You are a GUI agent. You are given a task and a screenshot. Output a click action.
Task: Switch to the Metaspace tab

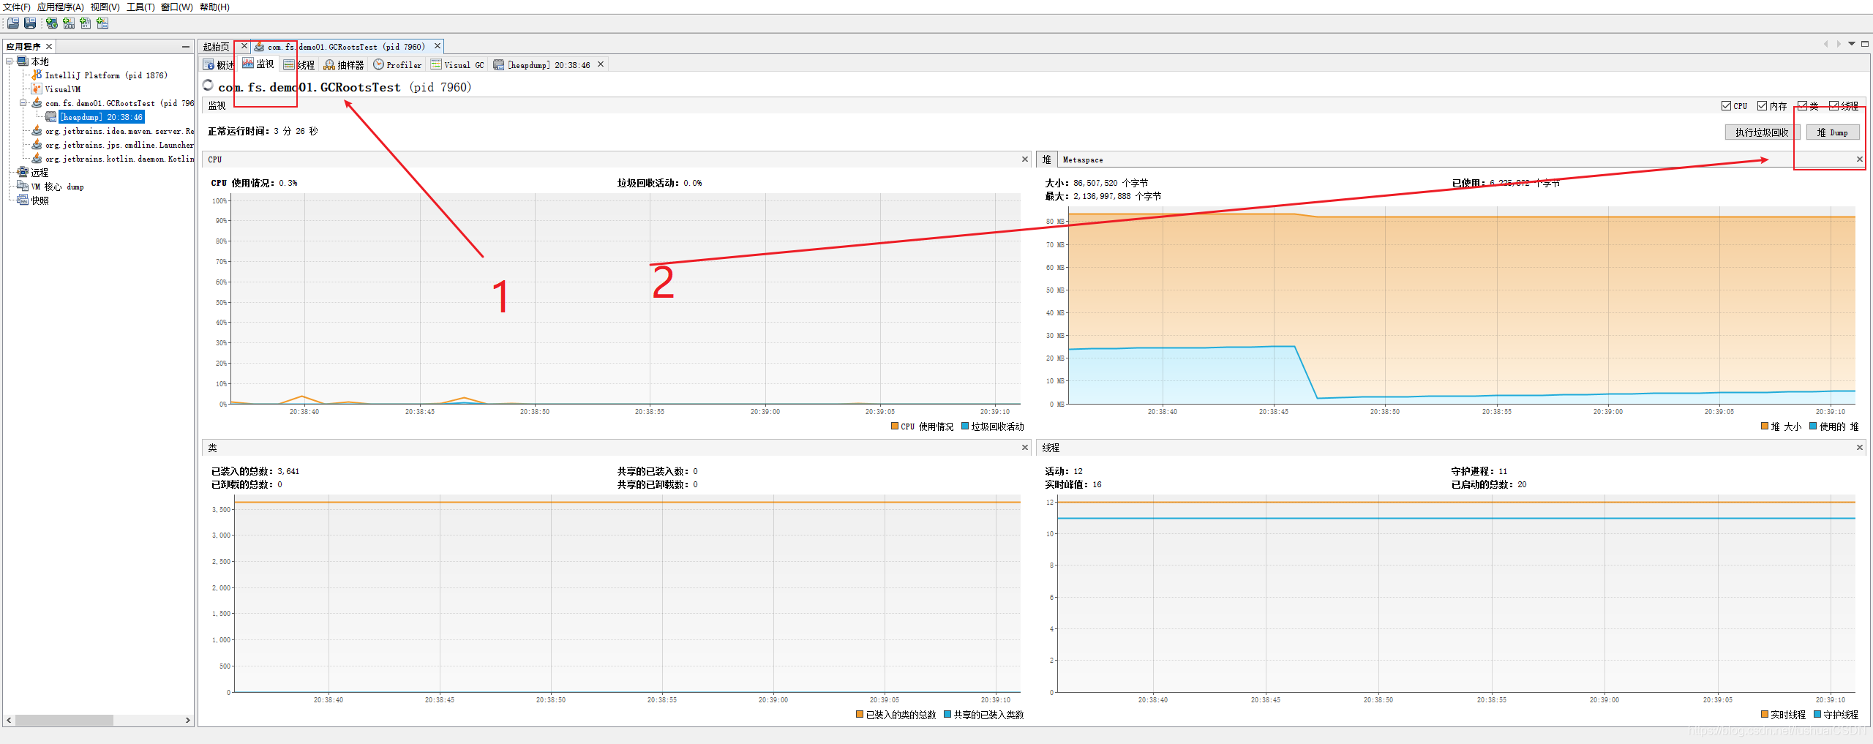[1083, 159]
